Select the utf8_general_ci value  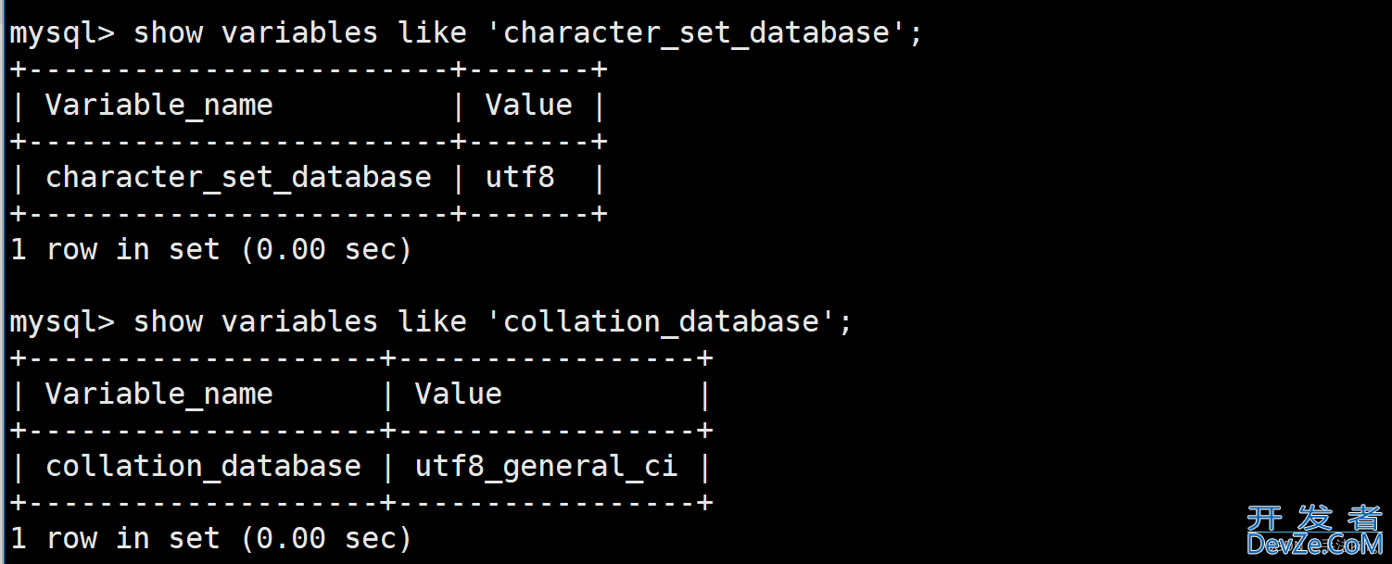pyautogui.click(x=546, y=467)
